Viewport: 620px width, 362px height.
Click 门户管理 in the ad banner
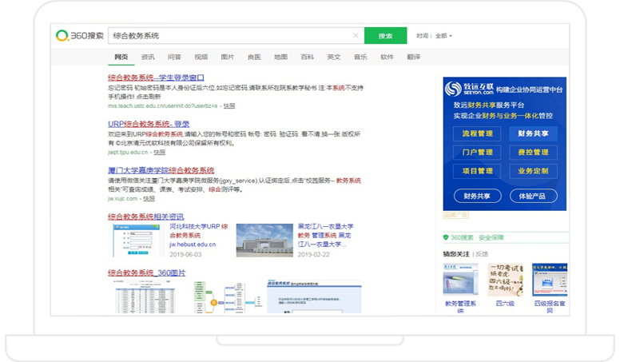click(x=477, y=153)
